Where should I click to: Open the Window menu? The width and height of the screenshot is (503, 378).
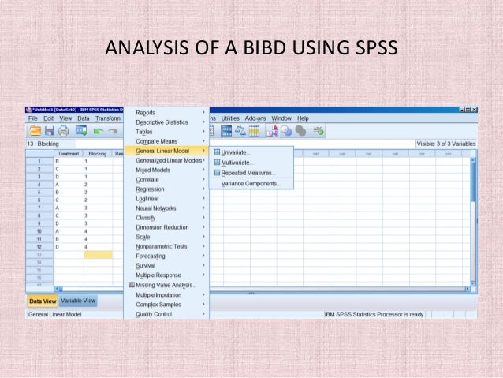(x=281, y=118)
